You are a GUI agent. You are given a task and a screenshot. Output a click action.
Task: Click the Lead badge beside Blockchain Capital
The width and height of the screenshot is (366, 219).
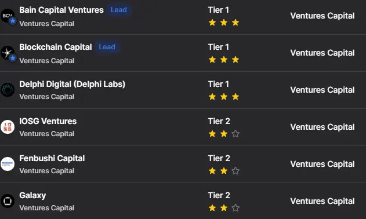[x=107, y=47]
